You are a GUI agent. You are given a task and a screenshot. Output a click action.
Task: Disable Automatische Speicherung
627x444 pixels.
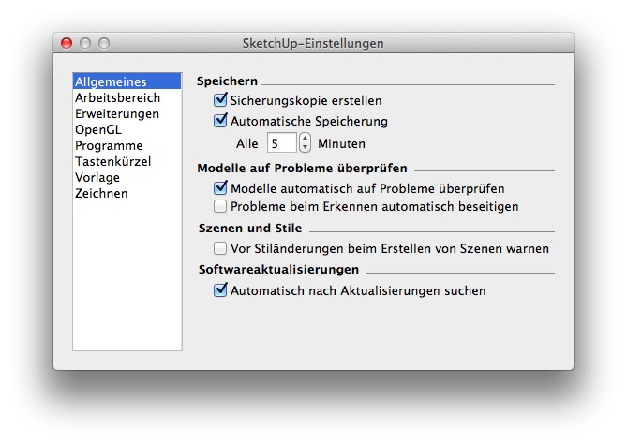click(221, 120)
